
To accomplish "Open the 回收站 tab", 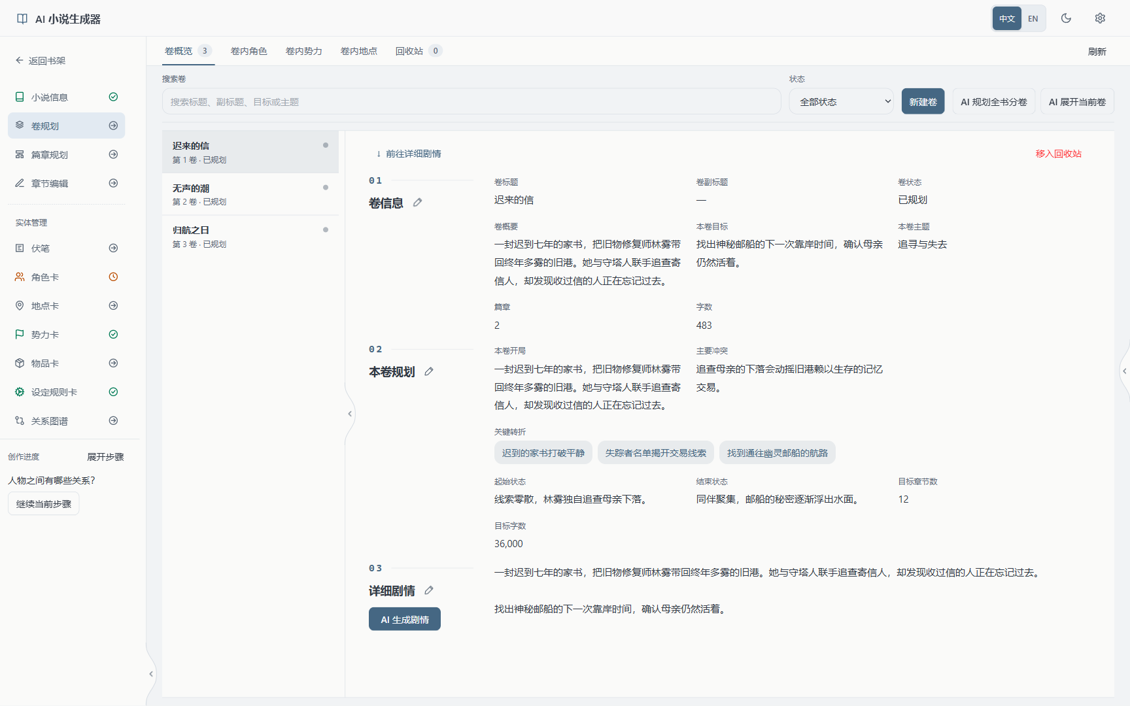I will pos(419,51).
